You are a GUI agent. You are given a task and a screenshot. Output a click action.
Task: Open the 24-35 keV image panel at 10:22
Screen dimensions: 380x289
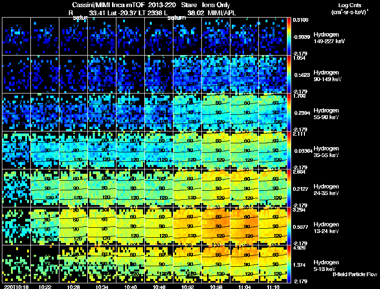45,188
